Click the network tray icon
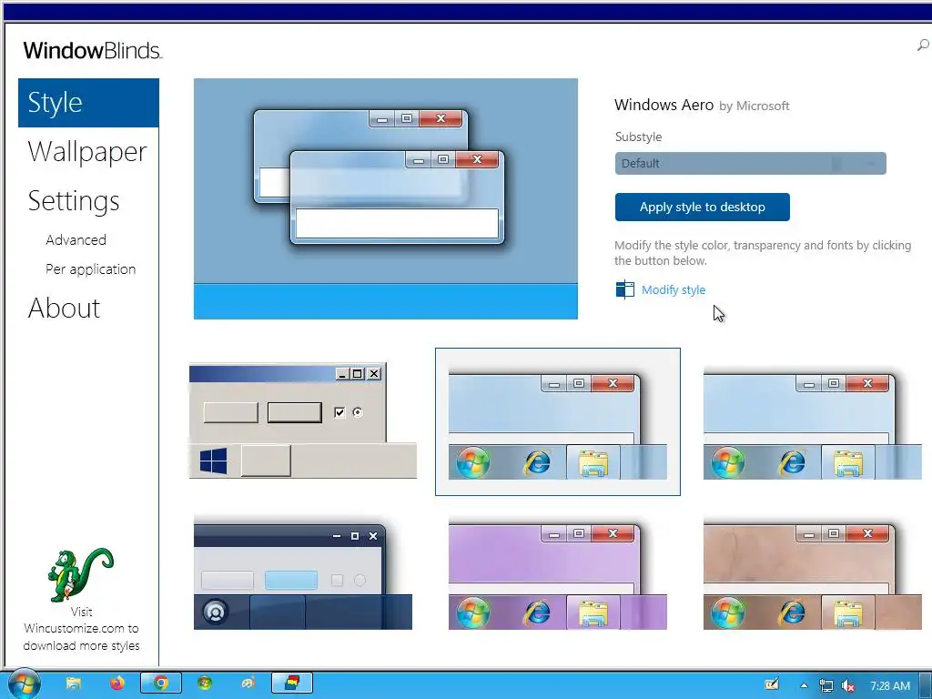Screen dimensions: 932x699 [826, 685]
